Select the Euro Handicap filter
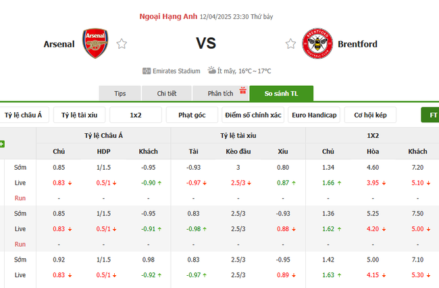This screenshot has height=288, width=439. pos(313,115)
